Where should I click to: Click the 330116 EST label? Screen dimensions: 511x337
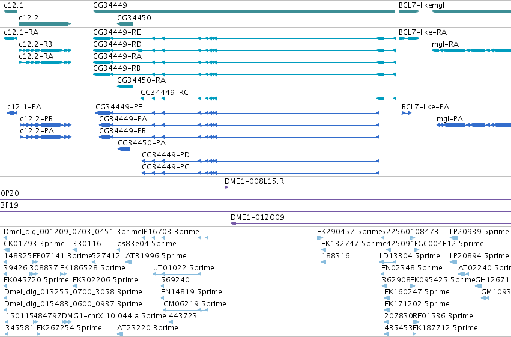[86, 244]
